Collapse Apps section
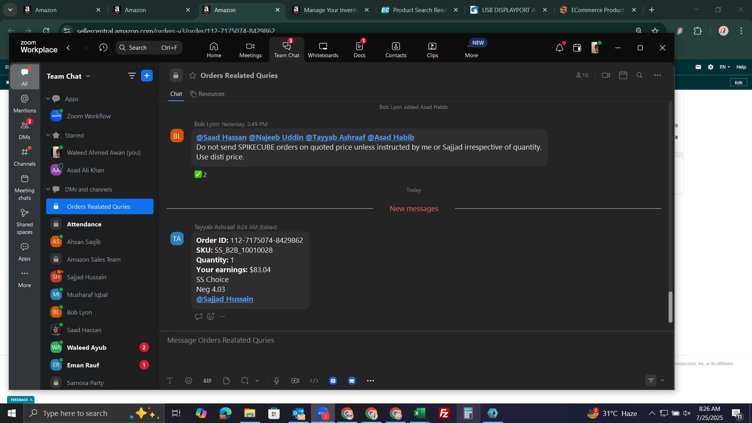Screen dimensions: 752x423 tap(48, 99)
